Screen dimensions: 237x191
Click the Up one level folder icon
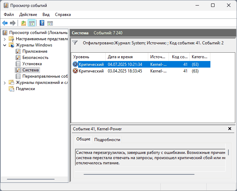23,23
